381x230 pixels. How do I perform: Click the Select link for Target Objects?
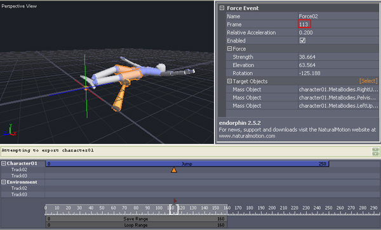pyautogui.click(x=368, y=81)
